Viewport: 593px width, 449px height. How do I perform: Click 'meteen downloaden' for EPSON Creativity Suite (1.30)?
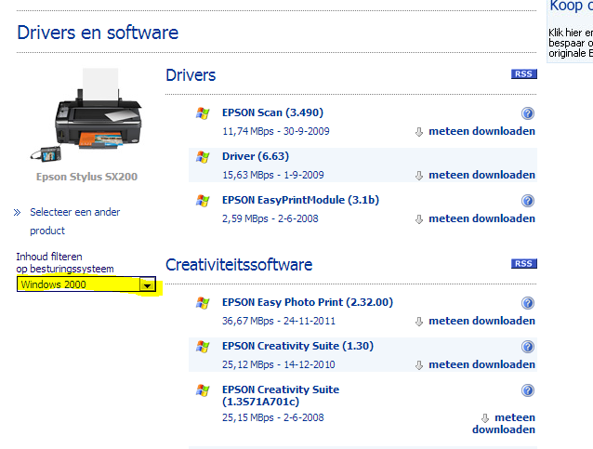pos(481,364)
